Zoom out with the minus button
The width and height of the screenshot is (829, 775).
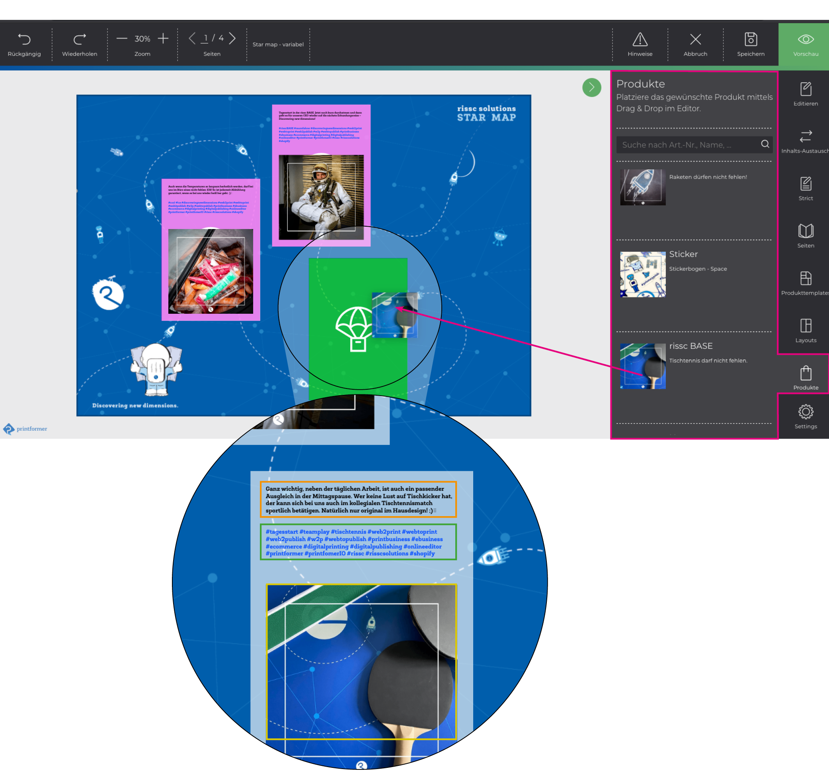pyautogui.click(x=121, y=39)
